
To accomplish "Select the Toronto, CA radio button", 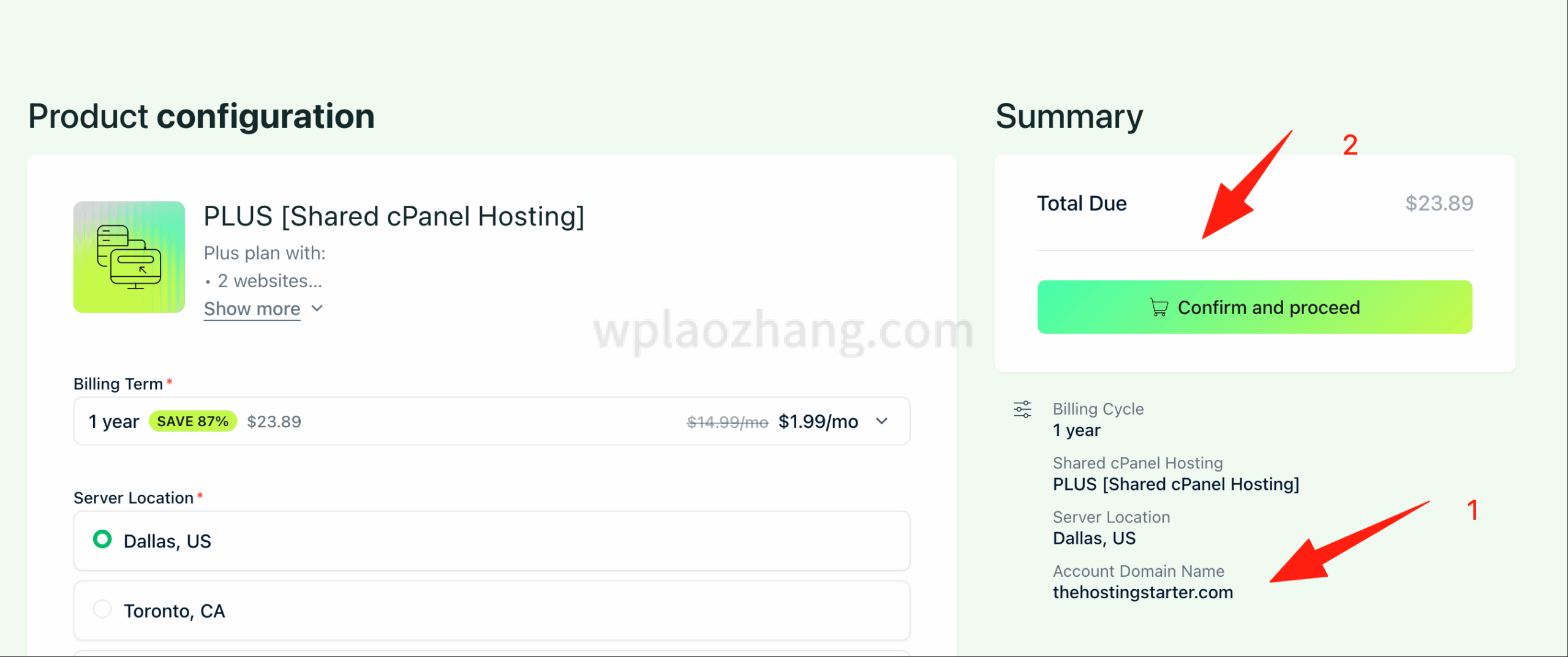I will [x=102, y=609].
